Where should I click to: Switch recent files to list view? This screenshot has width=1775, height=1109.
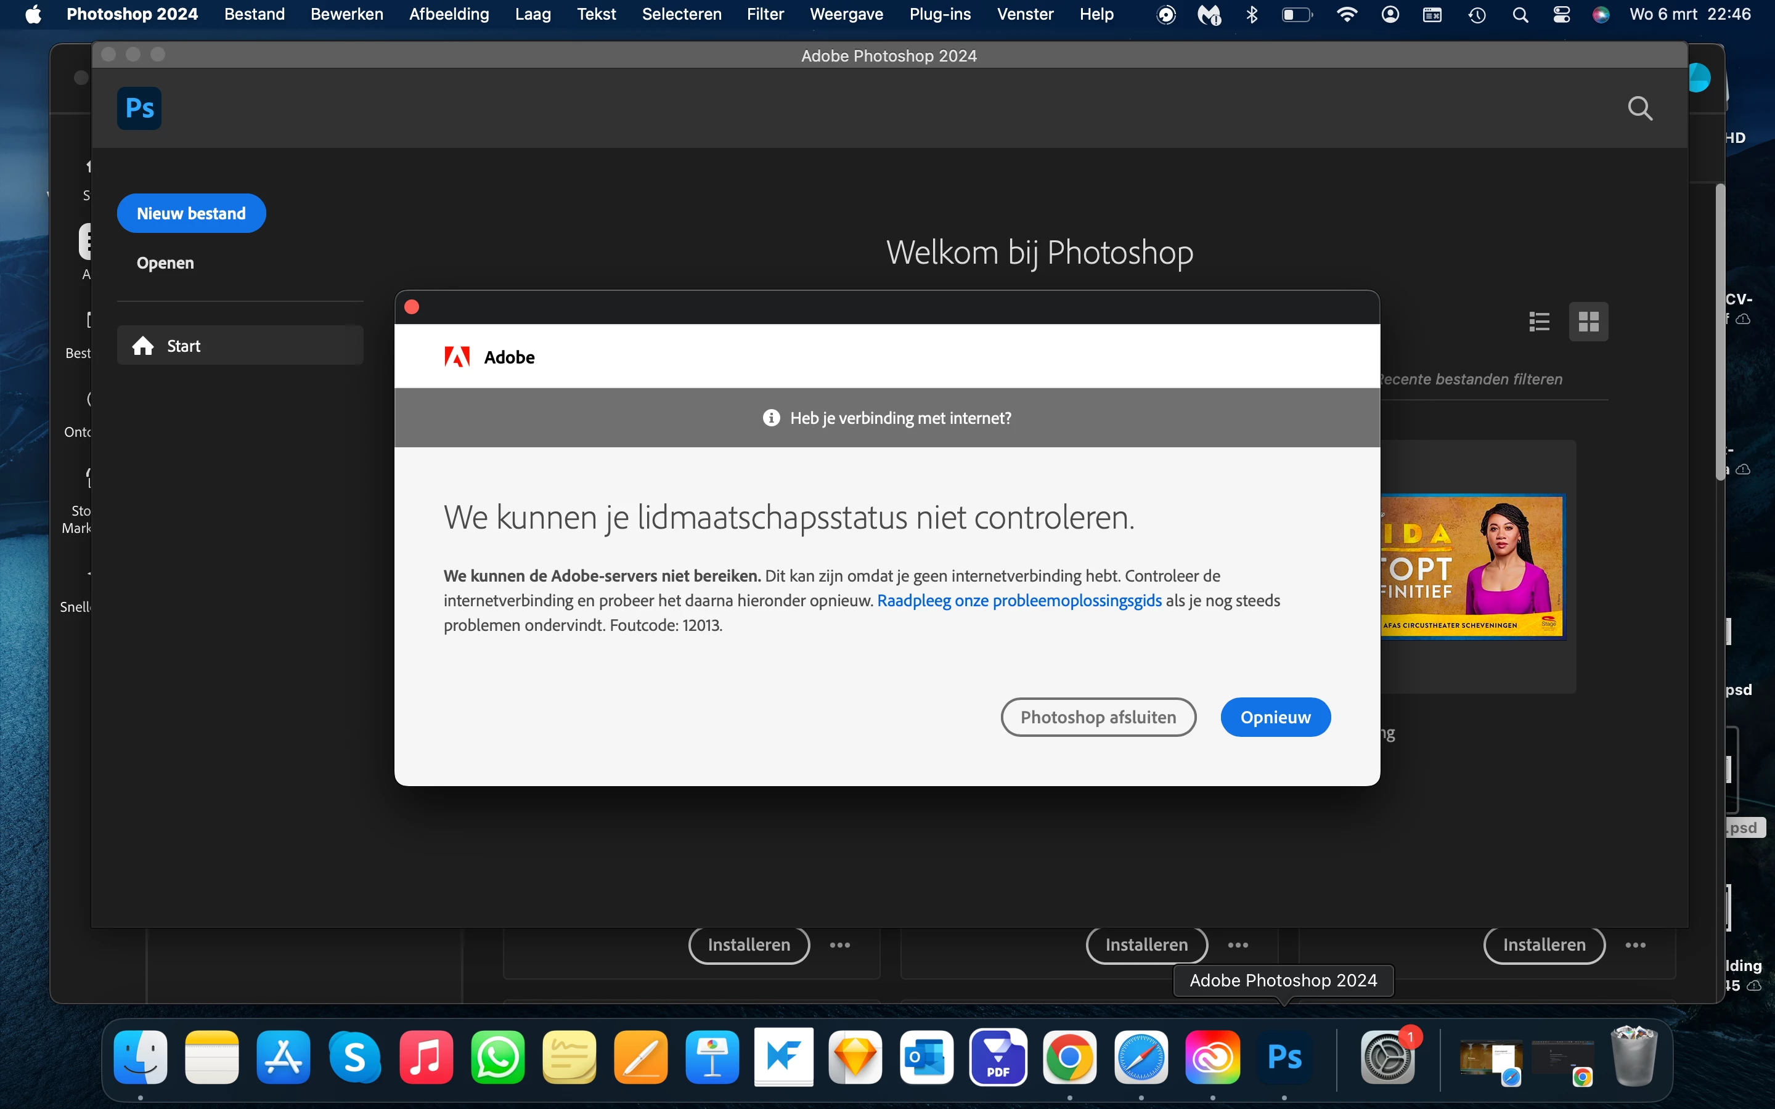tap(1539, 321)
